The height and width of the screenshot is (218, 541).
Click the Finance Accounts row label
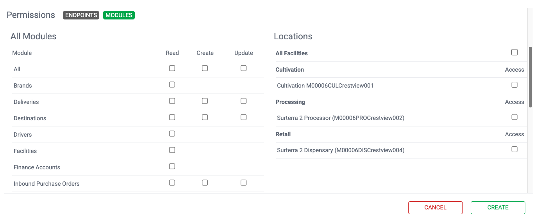click(37, 167)
